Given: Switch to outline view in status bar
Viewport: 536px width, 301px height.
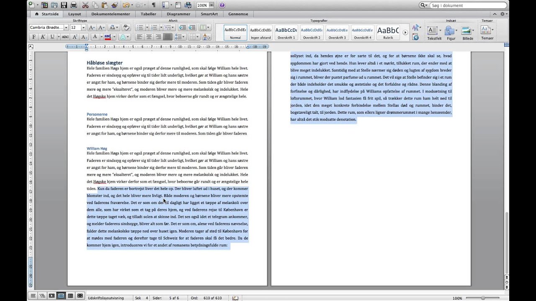Looking at the screenshot, I should point(42,296).
